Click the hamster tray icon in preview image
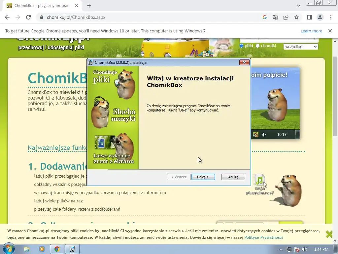 tap(256, 135)
